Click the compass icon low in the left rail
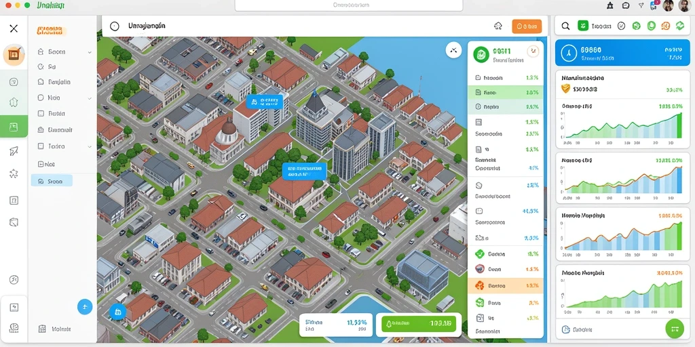Screen dimensions: 695x347 (x=14, y=280)
